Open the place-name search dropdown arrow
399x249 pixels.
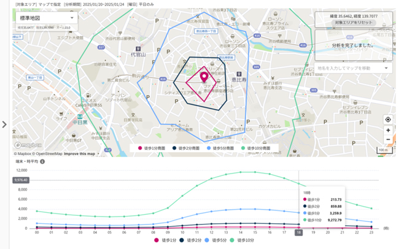coord(386,68)
